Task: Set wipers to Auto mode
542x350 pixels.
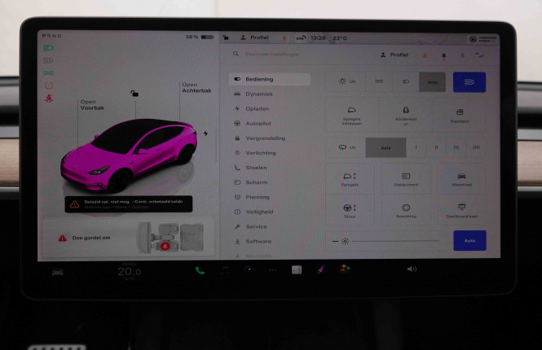Action: pos(386,147)
